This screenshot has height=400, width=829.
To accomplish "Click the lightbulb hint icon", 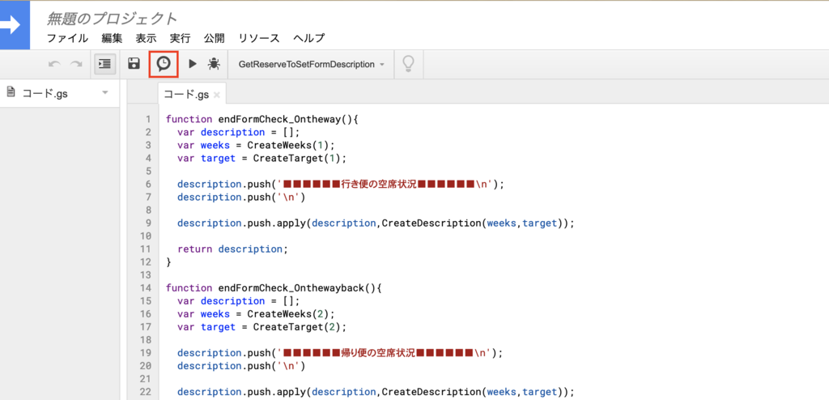I will [x=408, y=64].
